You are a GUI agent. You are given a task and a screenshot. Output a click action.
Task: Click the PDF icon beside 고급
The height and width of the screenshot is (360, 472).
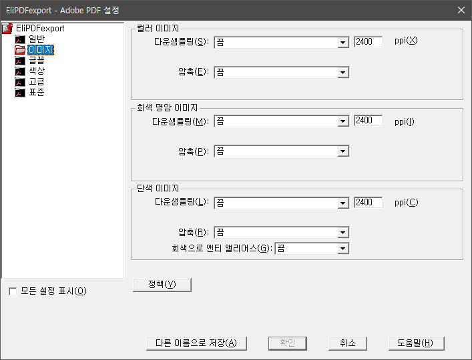[20, 82]
